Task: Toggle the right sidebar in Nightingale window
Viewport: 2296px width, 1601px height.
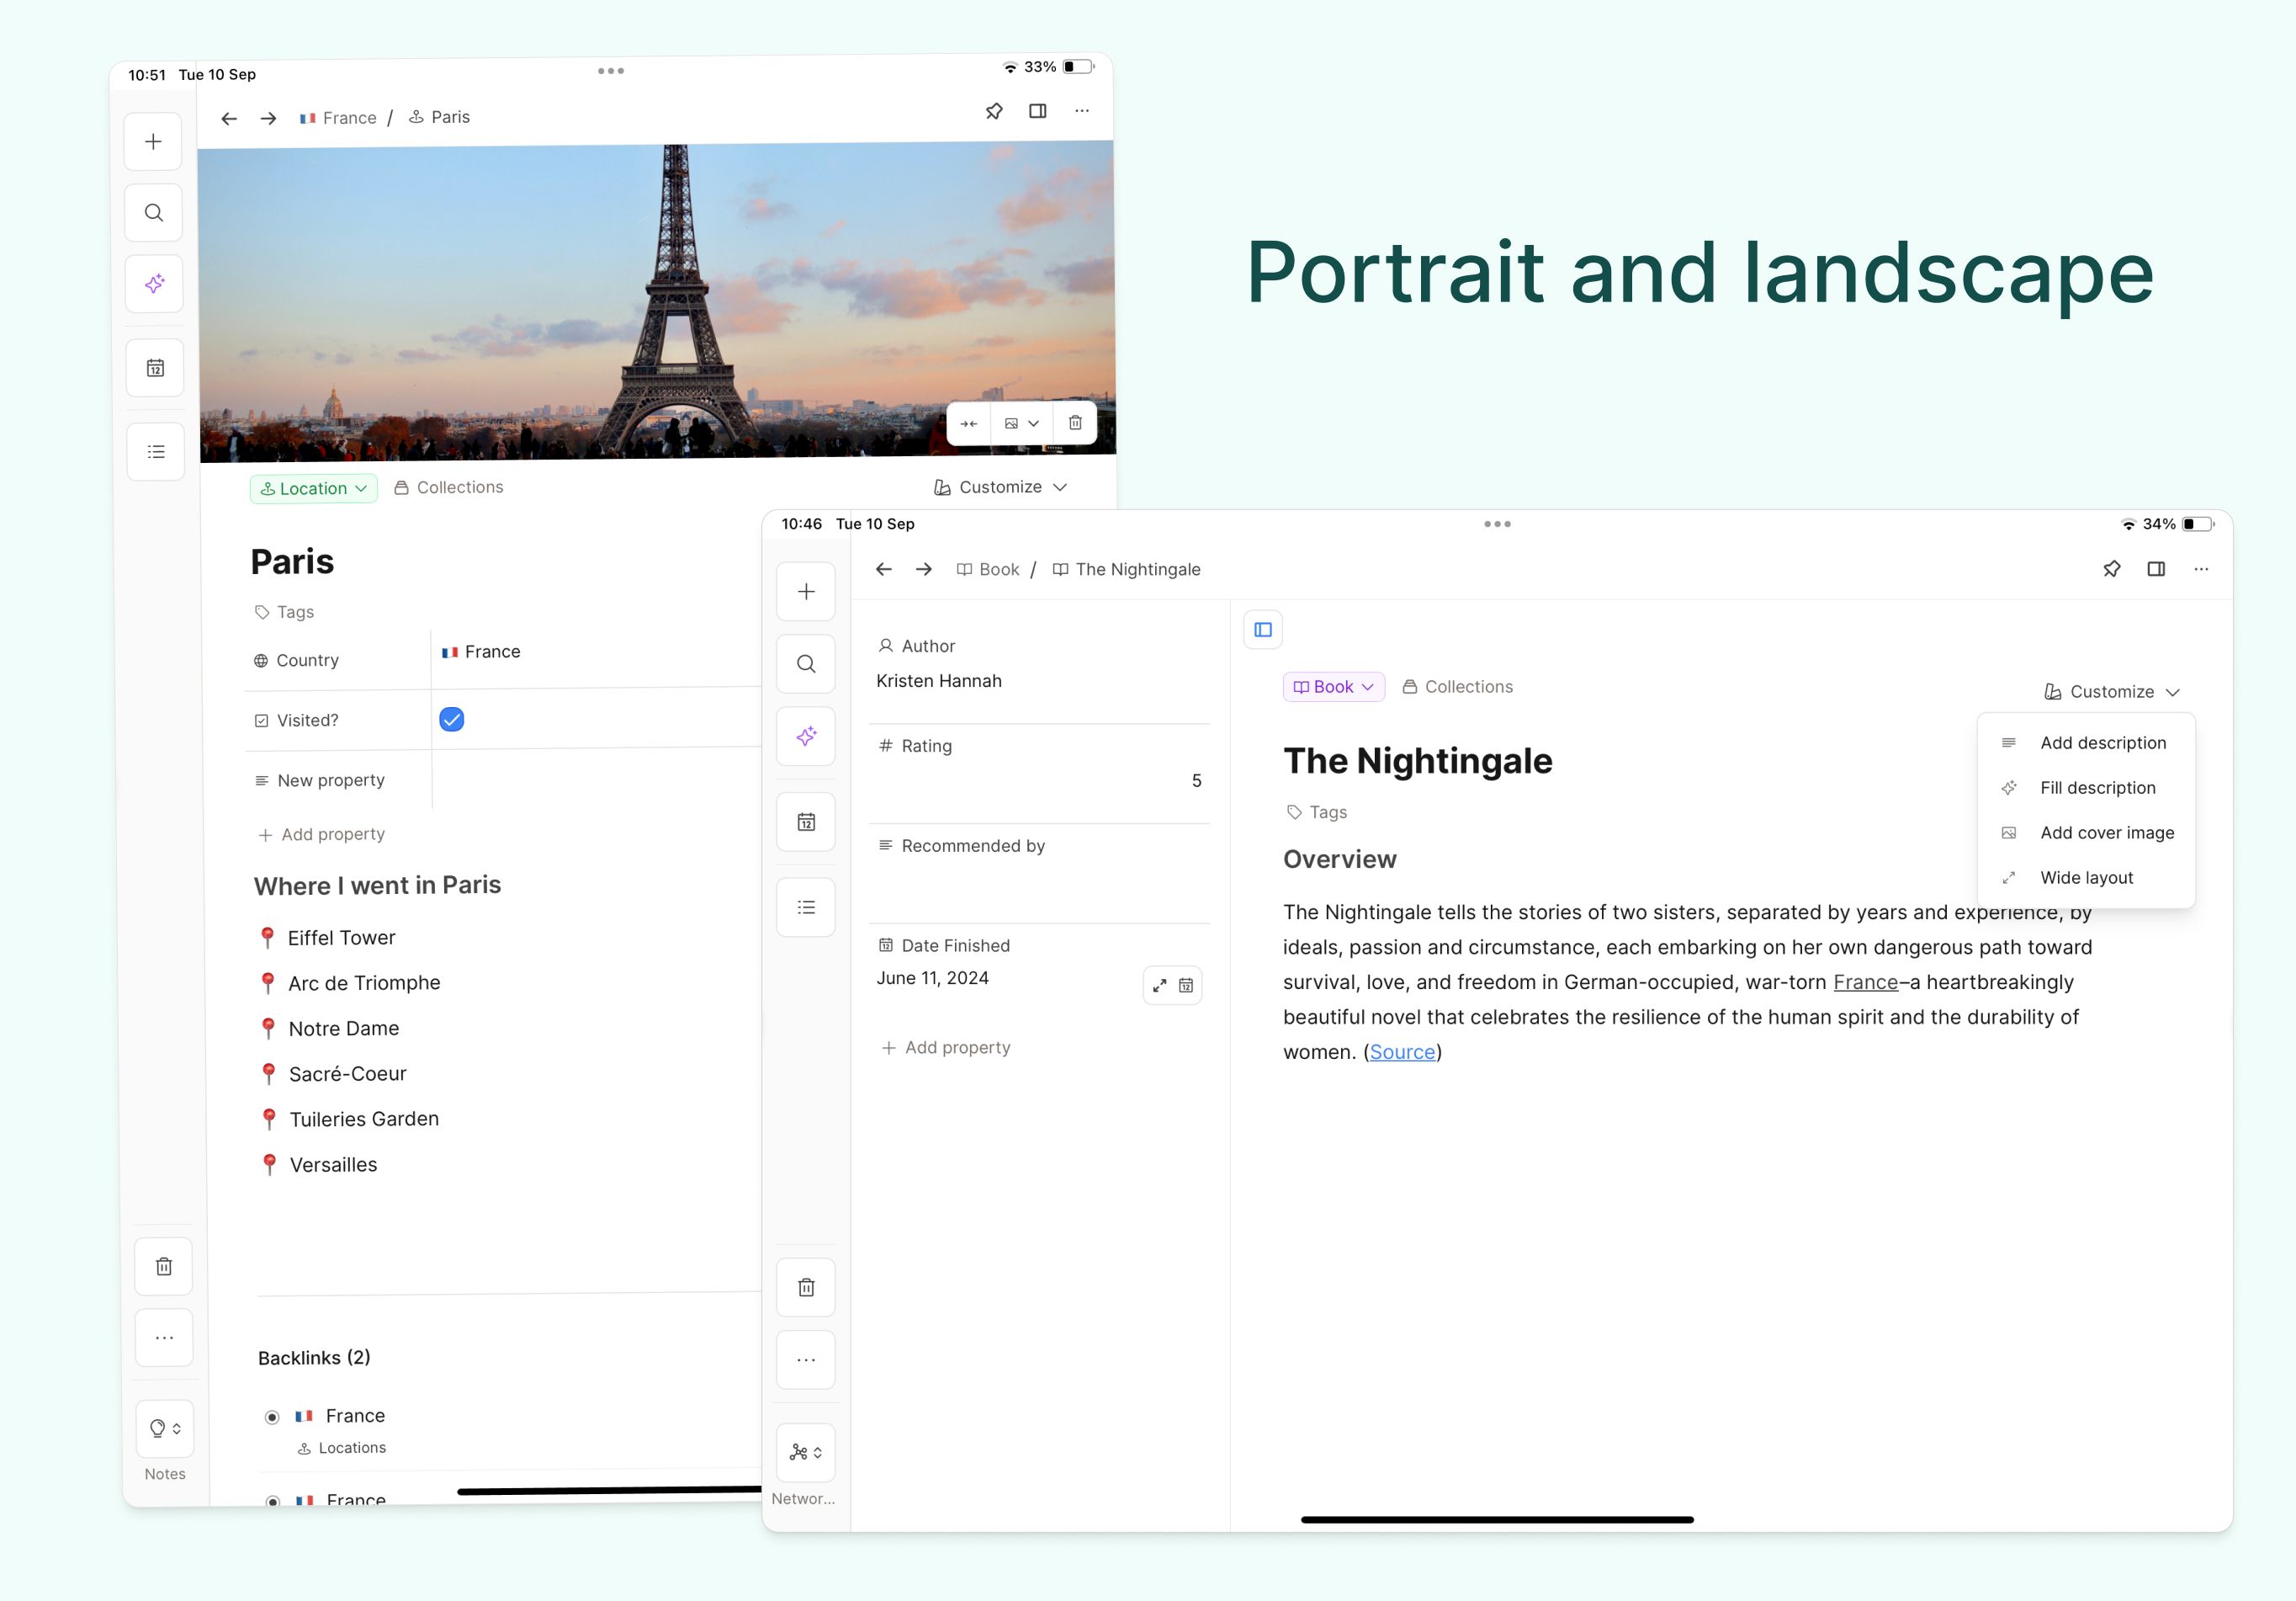Action: coord(2156,569)
